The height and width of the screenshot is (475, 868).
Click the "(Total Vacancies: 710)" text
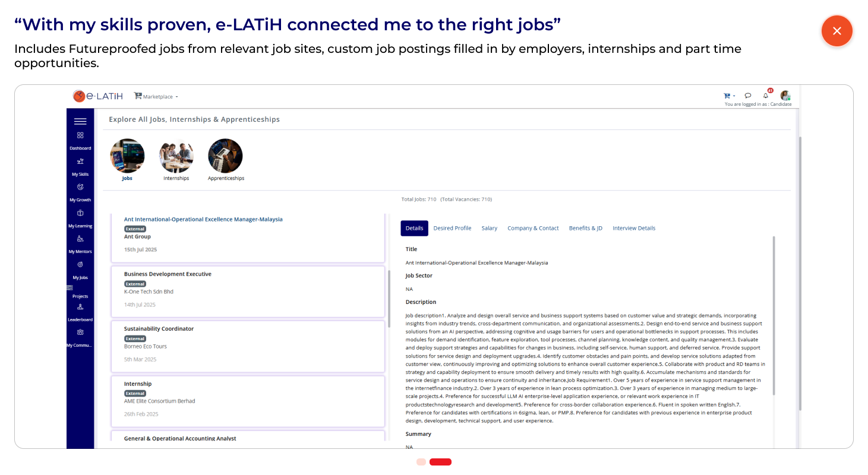tap(466, 199)
